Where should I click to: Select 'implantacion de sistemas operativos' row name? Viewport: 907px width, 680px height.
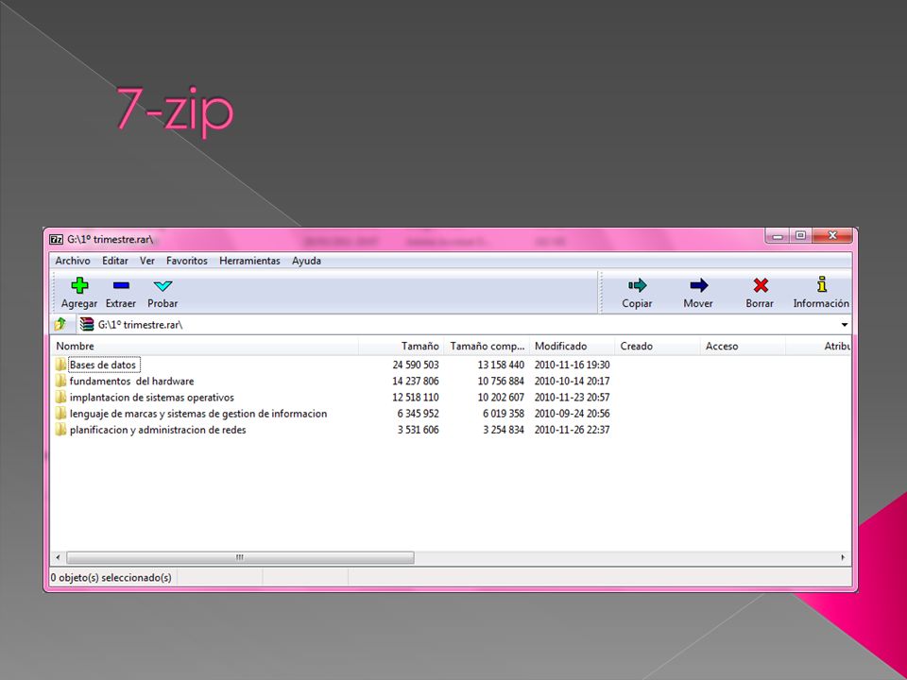[151, 398]
